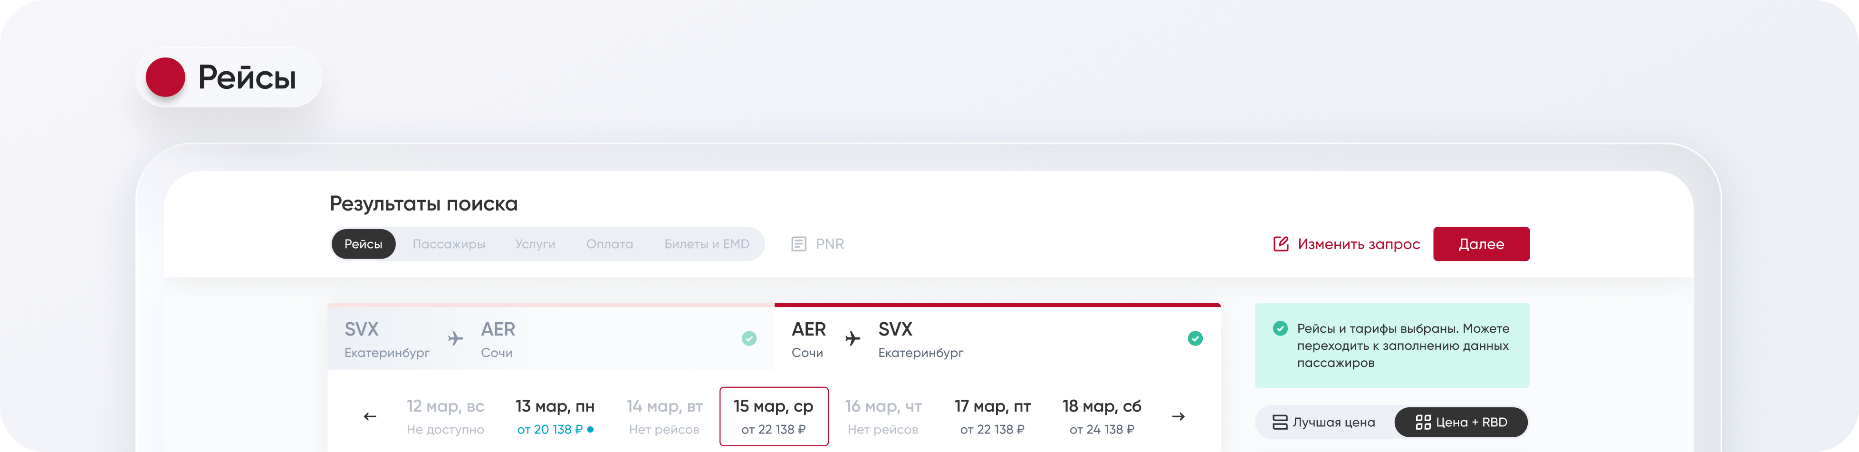Open the Пассажиры step tab

[449, 244]
